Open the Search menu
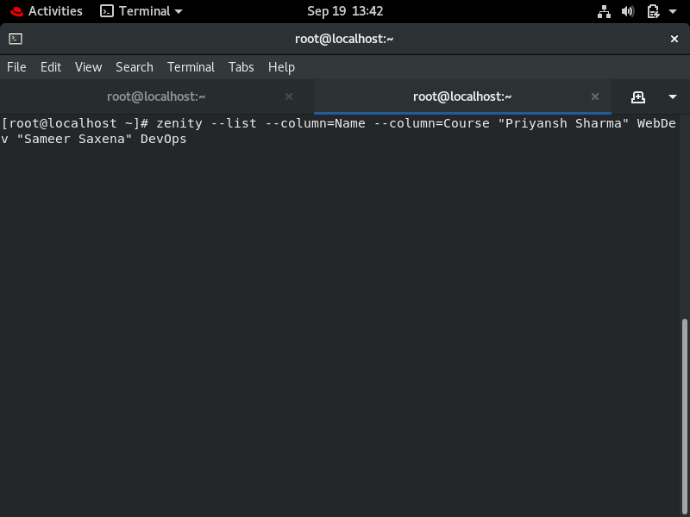The height and width of the screenshot is (517, 690). click(134, 67)
